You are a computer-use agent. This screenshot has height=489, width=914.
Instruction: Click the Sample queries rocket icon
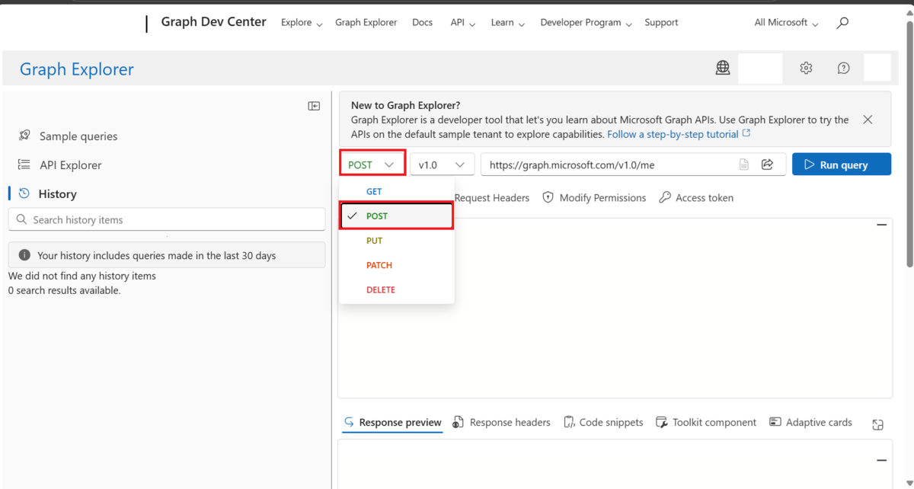point(24,136)
